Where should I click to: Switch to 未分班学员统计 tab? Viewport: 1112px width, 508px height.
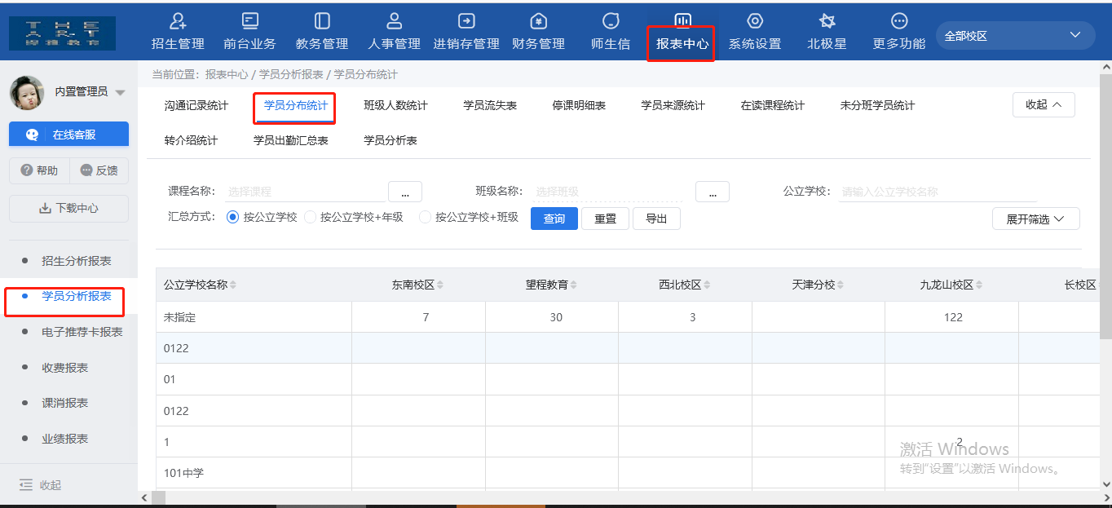click(877, 106)
